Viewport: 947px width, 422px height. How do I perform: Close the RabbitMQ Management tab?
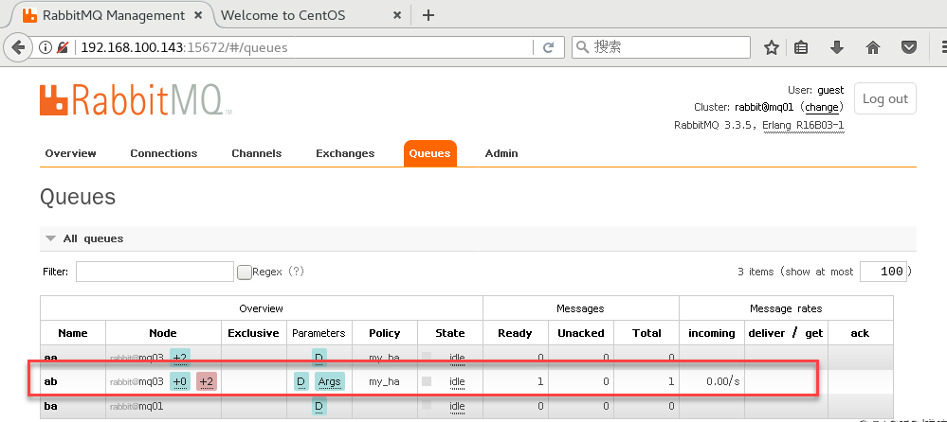click(x=199, y=15)
